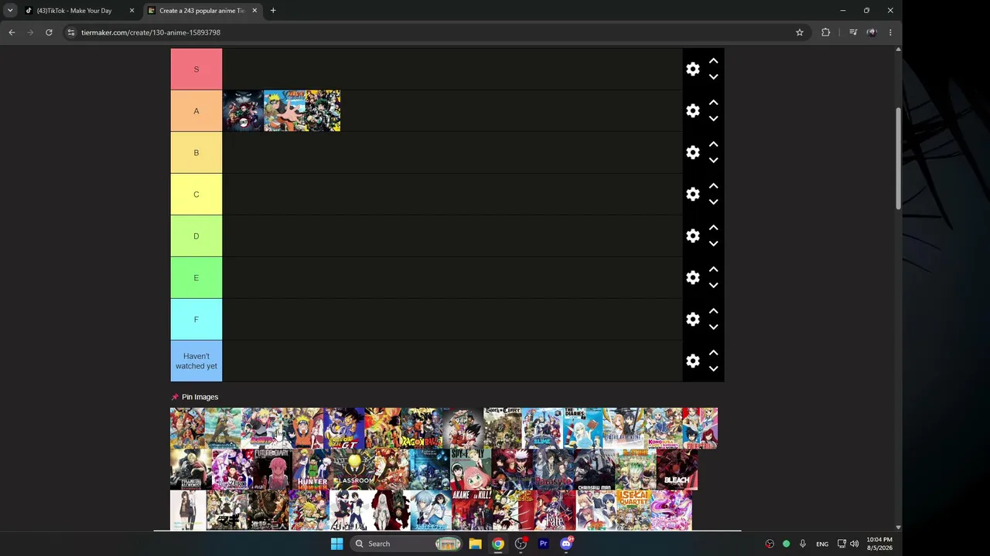This screenshot has width=990, height=556.
Task: Move the S tier row up
Action: click(713, 61)
